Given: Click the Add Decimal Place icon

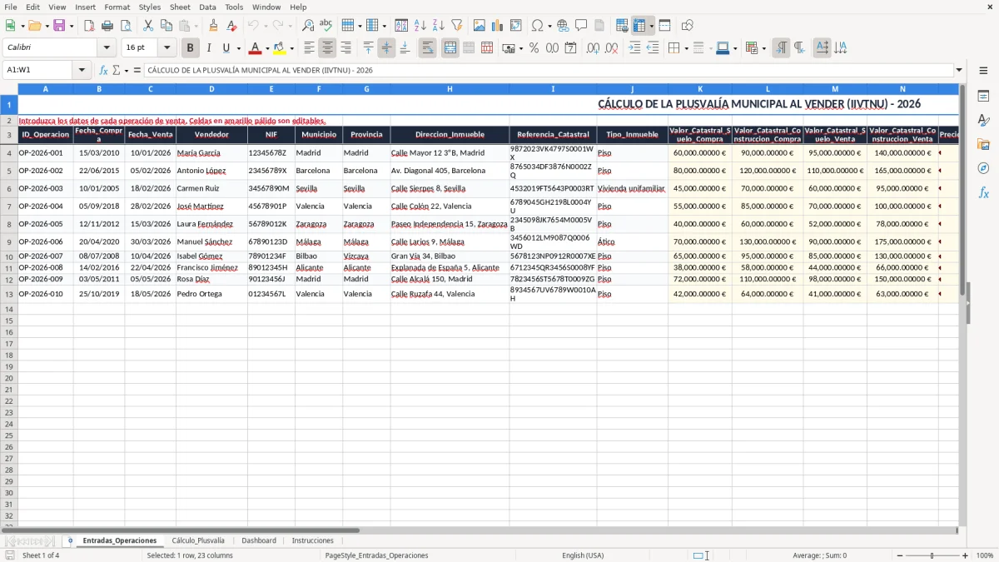Looking at the screenshot, I should coord(593,48).
